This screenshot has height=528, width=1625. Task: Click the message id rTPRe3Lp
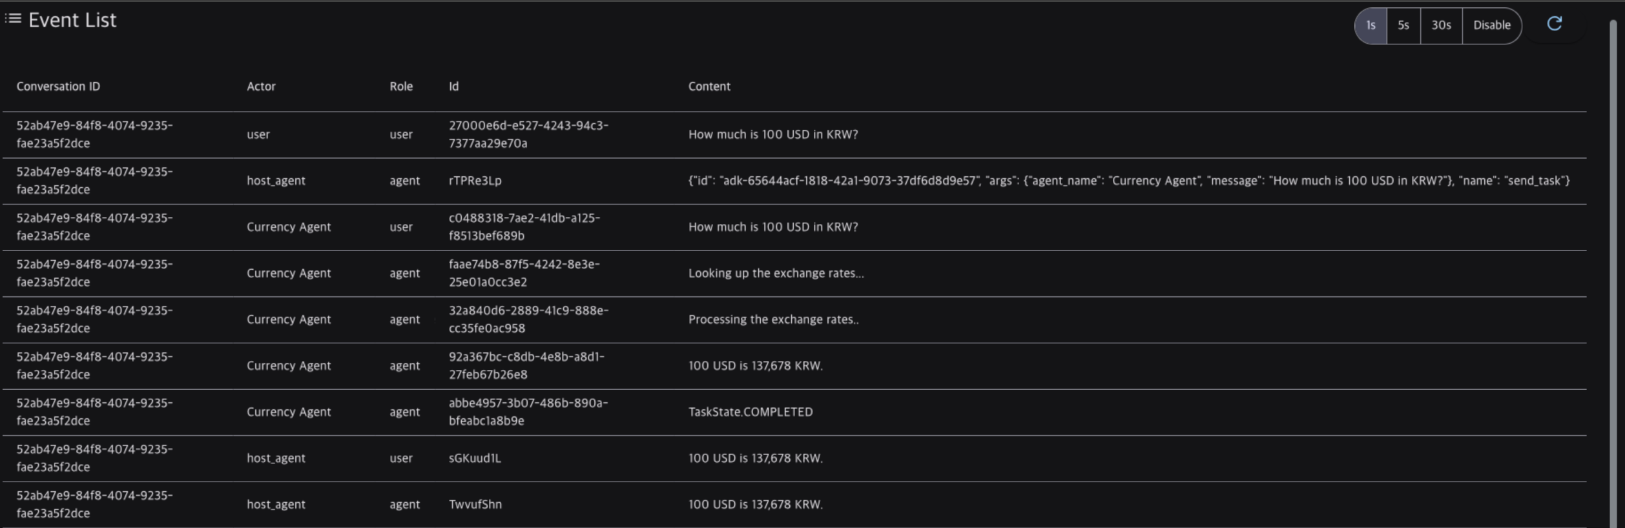(475, 181)
